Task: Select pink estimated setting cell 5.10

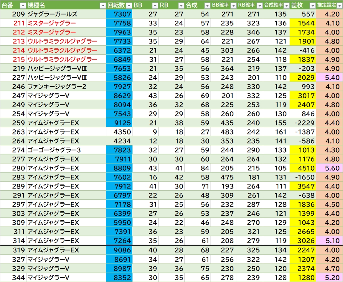Action: coord(329,241)
